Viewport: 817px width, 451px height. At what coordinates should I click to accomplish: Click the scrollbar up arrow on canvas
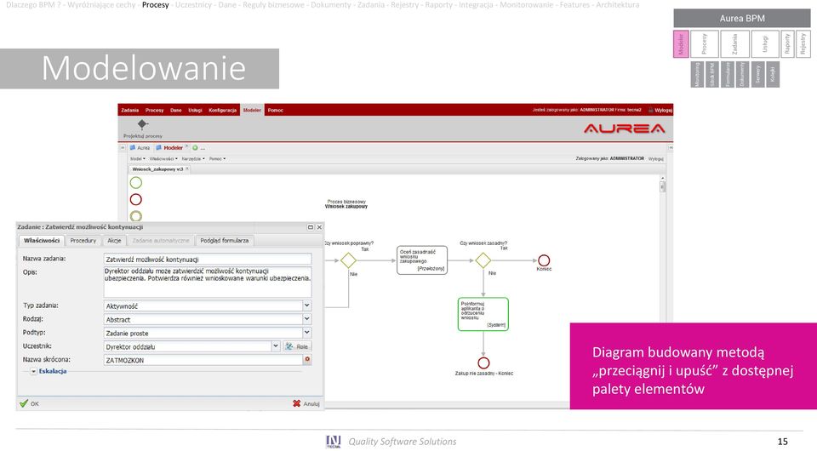tap(662, 178)
